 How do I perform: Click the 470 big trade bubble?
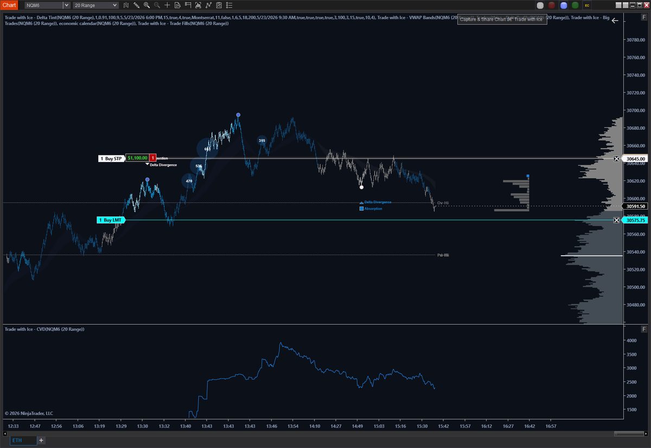[x=189, y=181]
